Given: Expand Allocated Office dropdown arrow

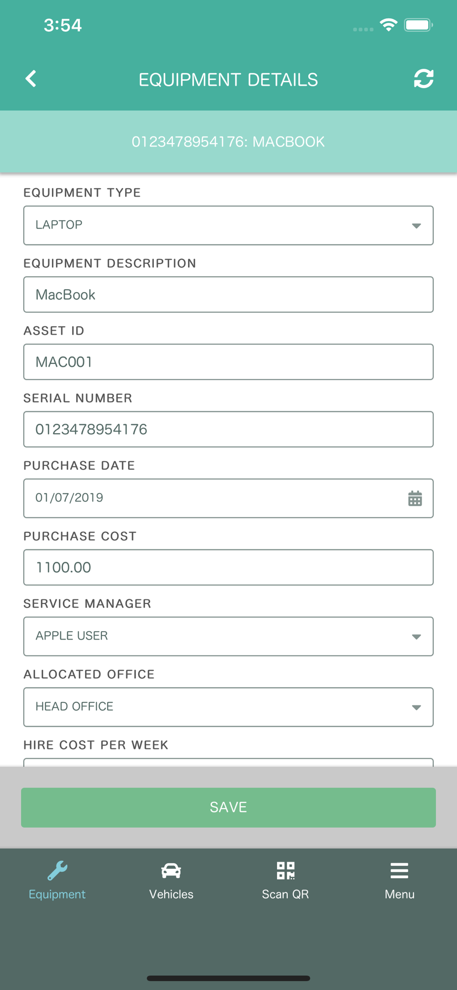Looking at the screenshot, I should [416, 707].
